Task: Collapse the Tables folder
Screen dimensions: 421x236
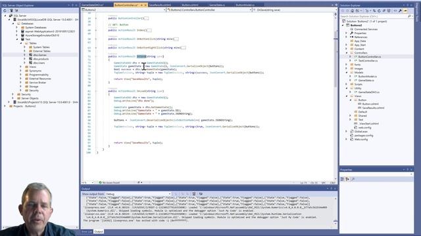Action: (x=21, y=43)
